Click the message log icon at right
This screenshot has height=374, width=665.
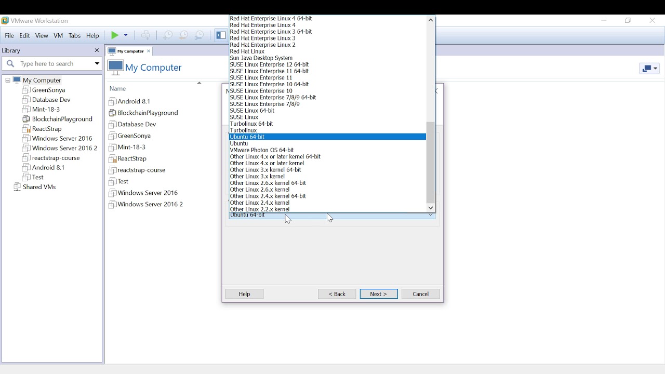(650, 69)
